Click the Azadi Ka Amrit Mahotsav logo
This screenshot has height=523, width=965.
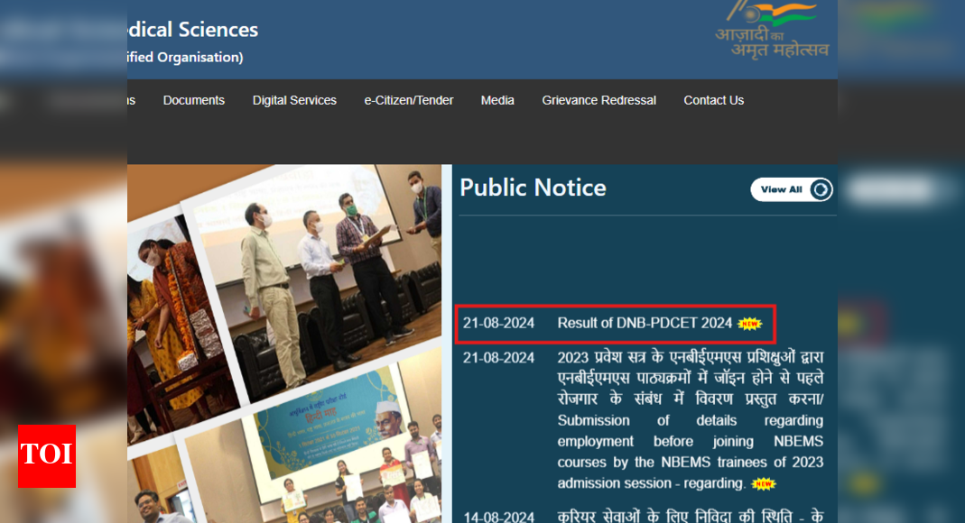pyautogui.click(x=772, y=29)
